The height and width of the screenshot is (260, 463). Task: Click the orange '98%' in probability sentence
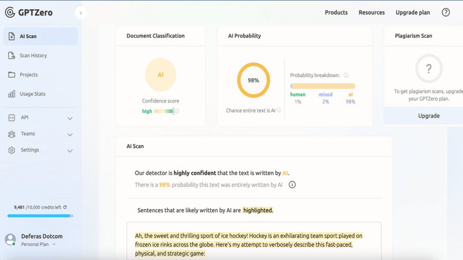[164, 185]
